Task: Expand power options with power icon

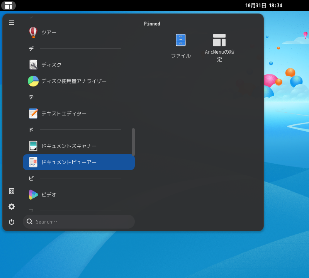Action: pyautogui.click(x=12, y=222)
